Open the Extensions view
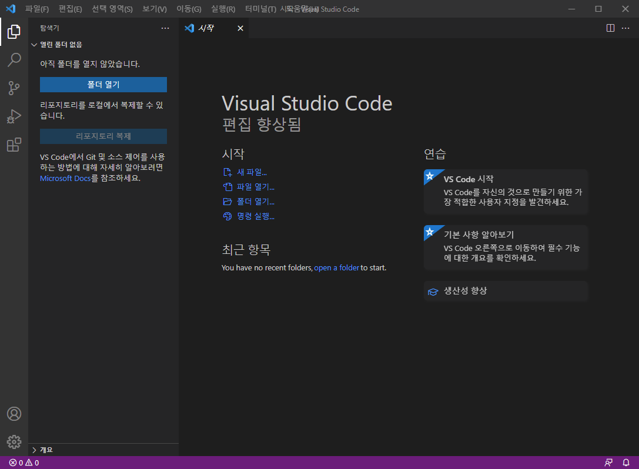The width and height of the screenshot is (639, 469). click(14, 145)
